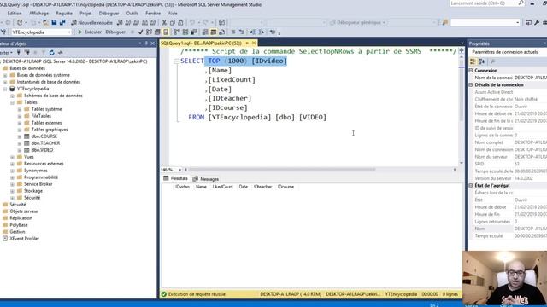
Task: Click the Copy toolbar icon
Action: click(173, 23)
